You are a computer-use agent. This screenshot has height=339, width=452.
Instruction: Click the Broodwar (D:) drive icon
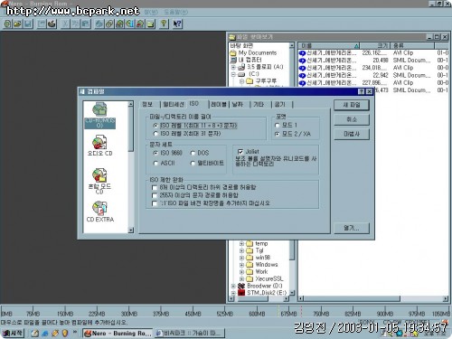pyautogui.click(x=241, y=286)
